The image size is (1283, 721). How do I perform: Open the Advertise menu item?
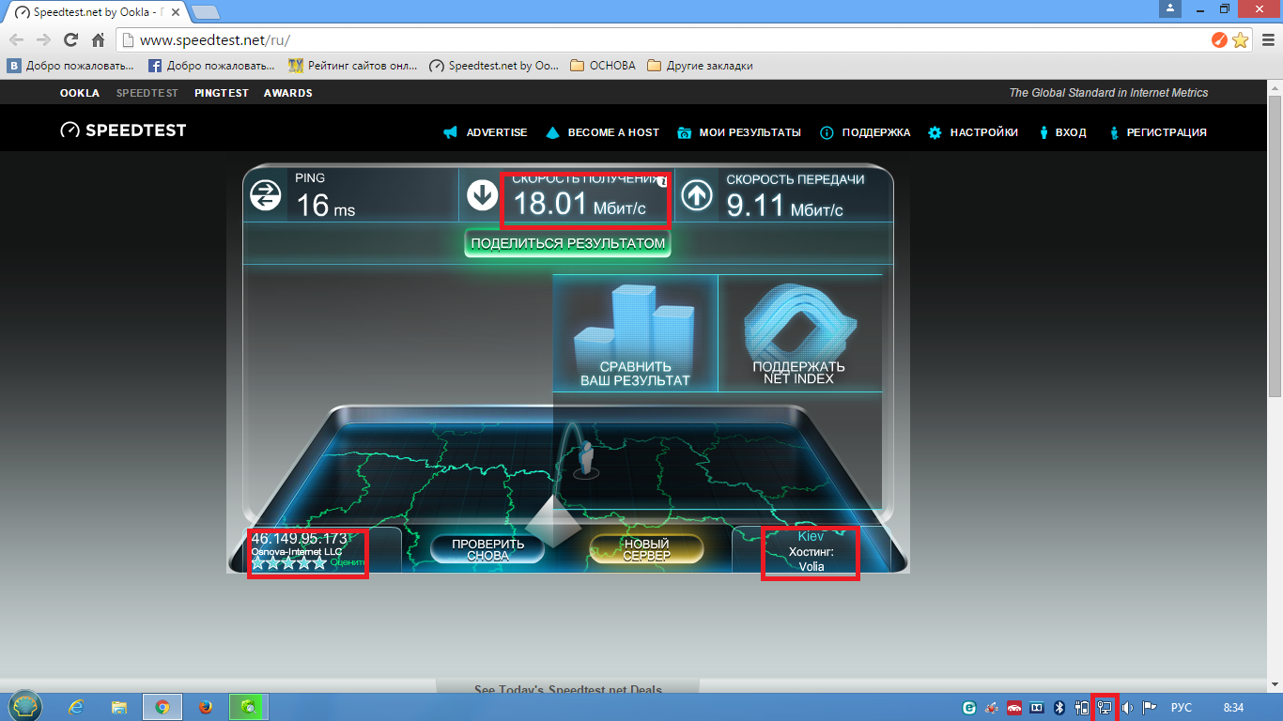[486, 132]
